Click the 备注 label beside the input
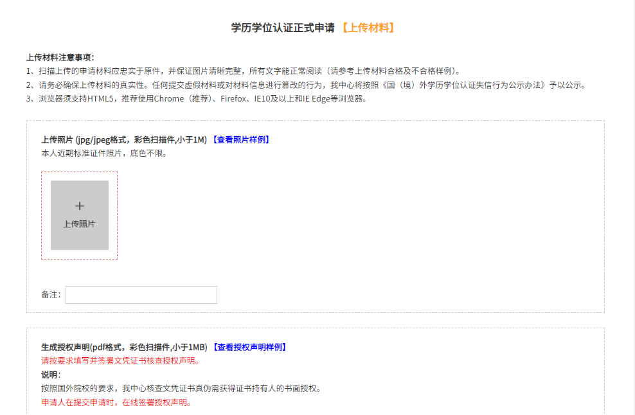635x415 pixels. (51, 295)
